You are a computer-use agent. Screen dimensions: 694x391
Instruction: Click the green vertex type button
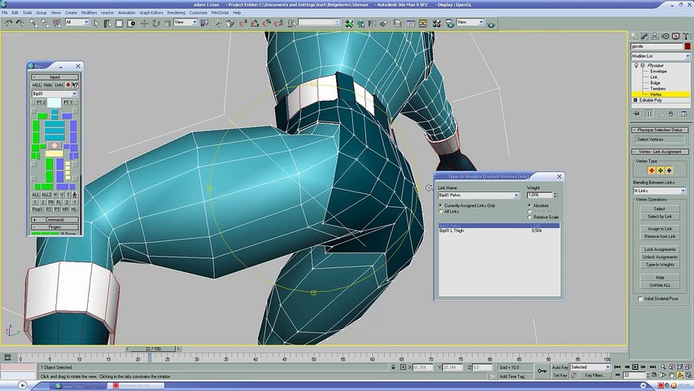660,170
